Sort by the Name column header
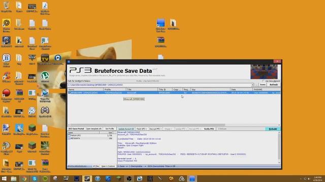This screenshot has height=182, width=325. pyautogui.click(x=86, y=89)
